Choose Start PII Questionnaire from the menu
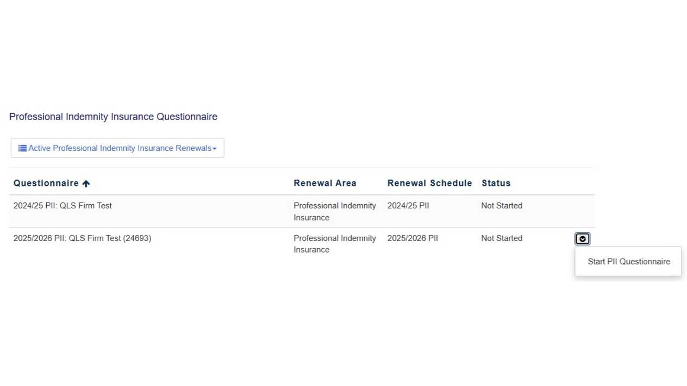Image resolution: width=687 pixels, height=386 pixels. point(628,262)
